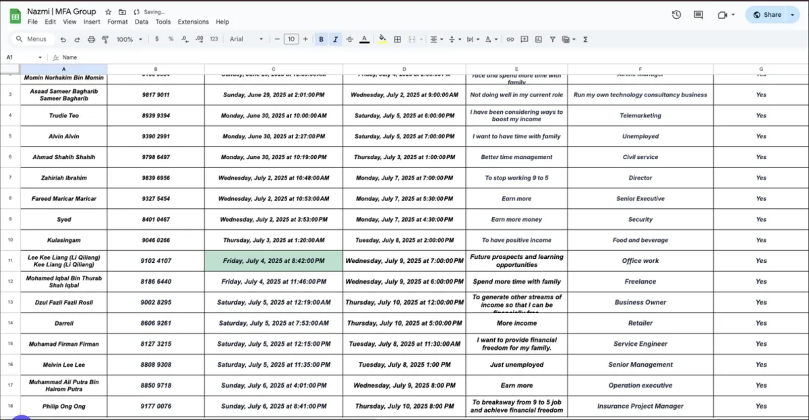Open Share options dropdown arrow
This screenshot has height=420, width=809.
(x=792, y=15)
